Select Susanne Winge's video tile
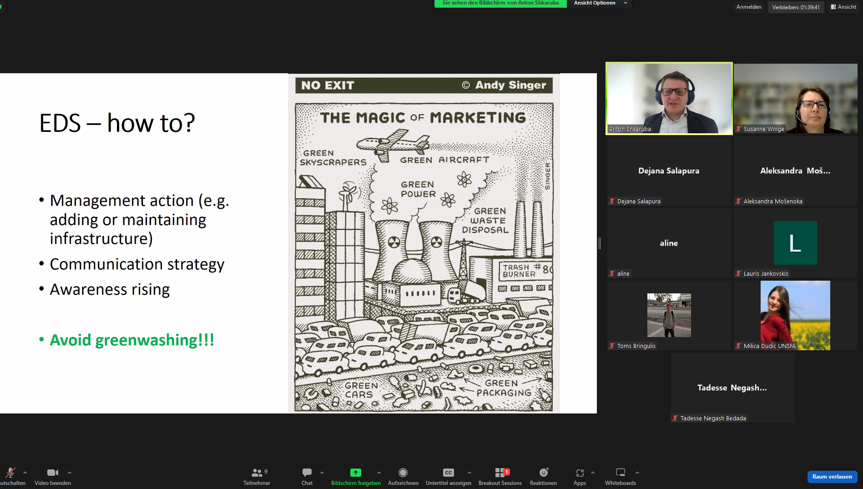Screen dimensions: 863x489 795,98
